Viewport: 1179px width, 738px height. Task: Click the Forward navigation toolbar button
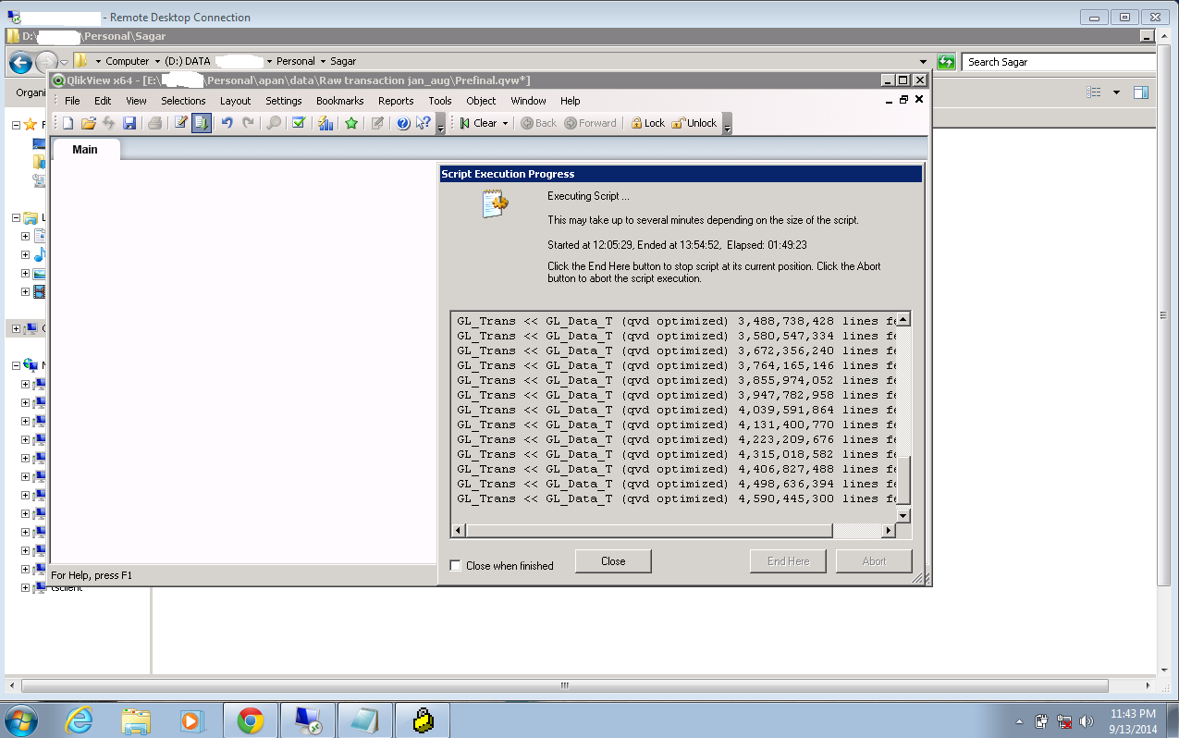590,123
